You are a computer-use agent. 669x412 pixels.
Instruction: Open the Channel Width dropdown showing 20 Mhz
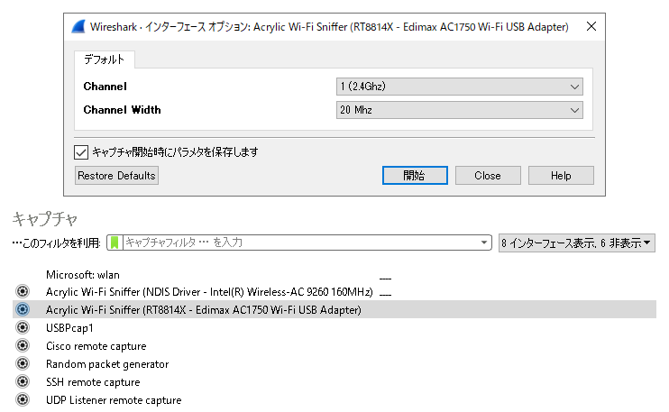point(460,110)
